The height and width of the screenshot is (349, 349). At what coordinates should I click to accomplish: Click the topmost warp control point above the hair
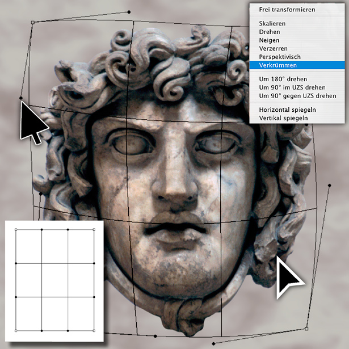(x=129, y=12)
